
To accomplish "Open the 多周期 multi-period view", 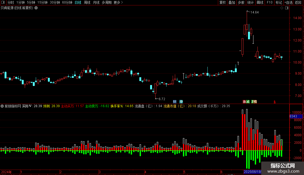I will (107, 2).
